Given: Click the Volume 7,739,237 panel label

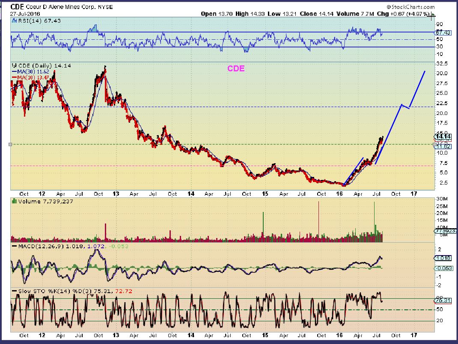Looking at the screenshot, I should click(42, 201).
